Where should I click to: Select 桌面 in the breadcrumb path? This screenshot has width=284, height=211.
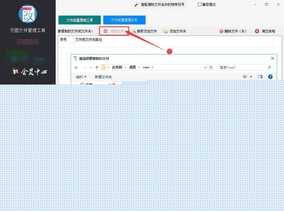coord(133,67)
